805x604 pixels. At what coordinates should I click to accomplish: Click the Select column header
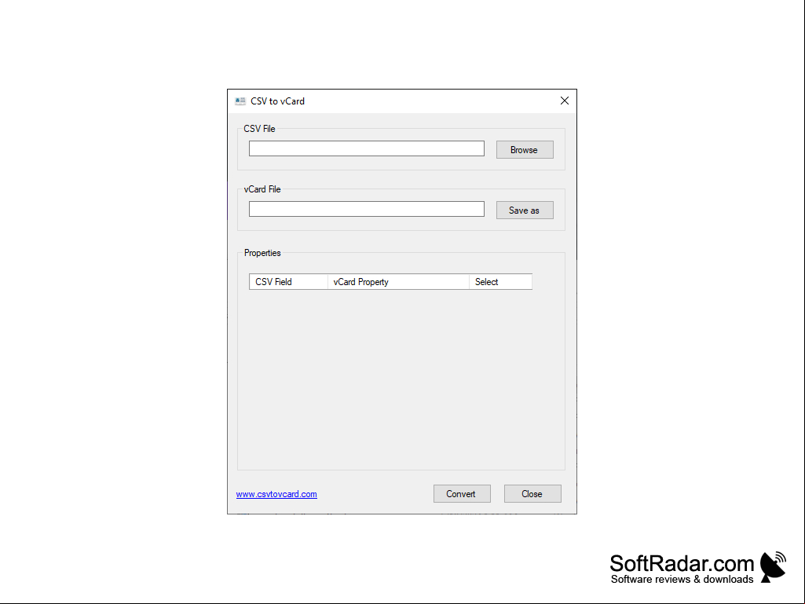500,281
